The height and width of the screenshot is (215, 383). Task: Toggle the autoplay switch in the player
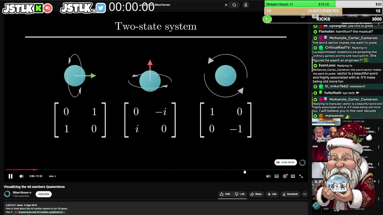point(268,176)
